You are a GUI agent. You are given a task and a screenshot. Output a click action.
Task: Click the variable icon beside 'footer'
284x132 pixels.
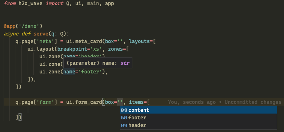click(x=124, y=118)
